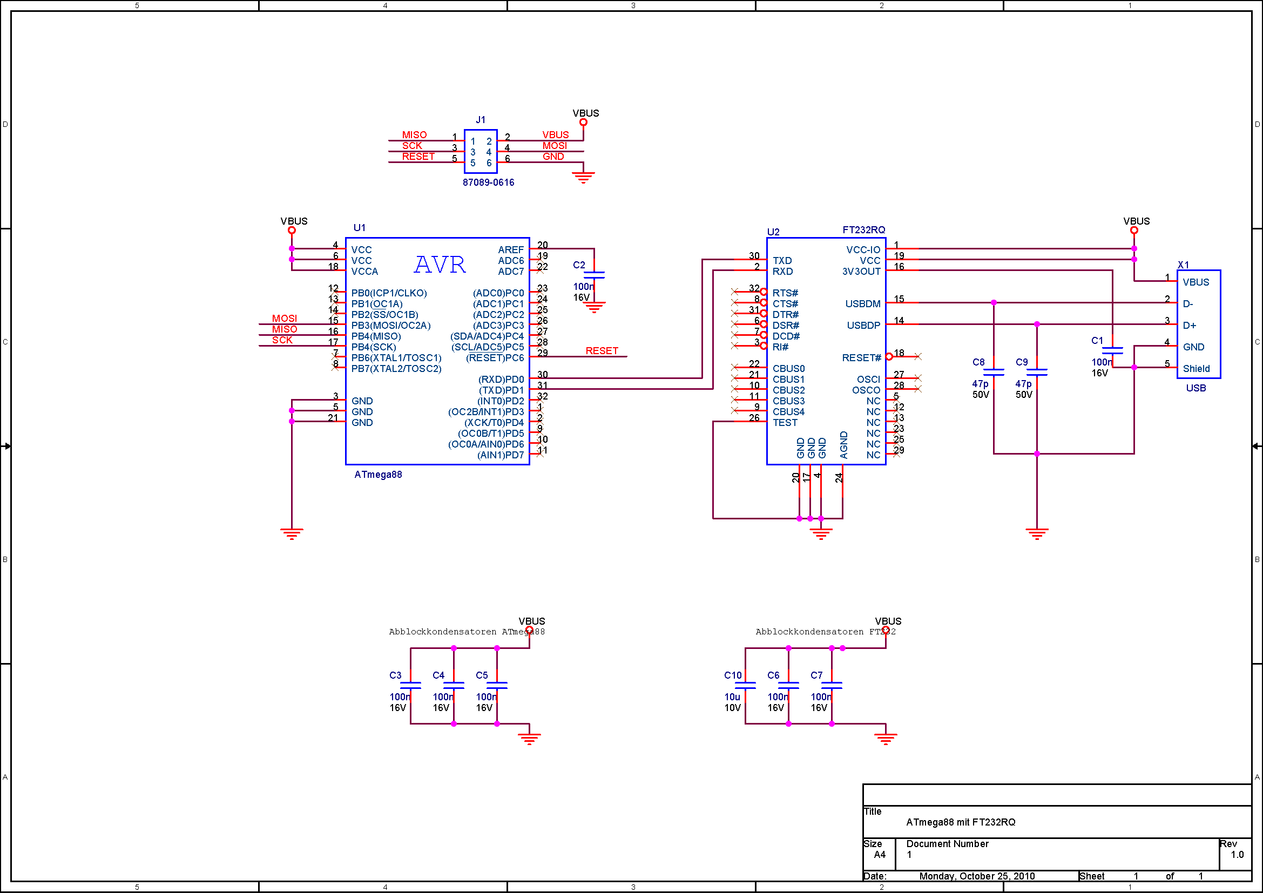Click the ATmega88 part label below U1
Image resolution: width=1263 pixels, height=893 pixels.
coord(378,475)
